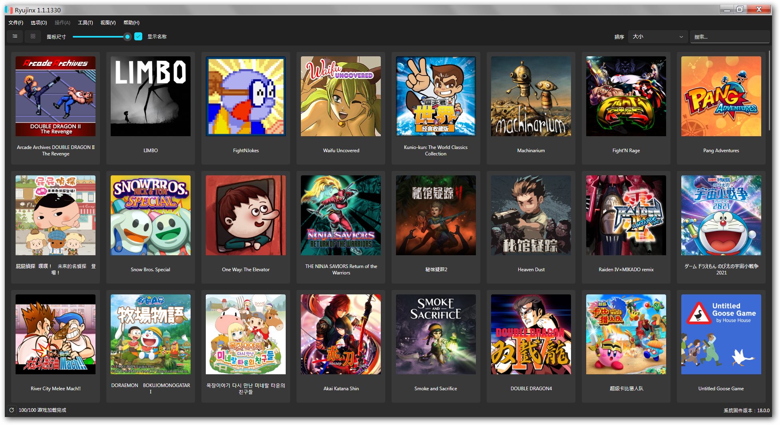This screenshot has width=780, height=425.
Task: Select the DORAEMON BOKUJOMONOGATARI cover
Action: tap(151, 334)
